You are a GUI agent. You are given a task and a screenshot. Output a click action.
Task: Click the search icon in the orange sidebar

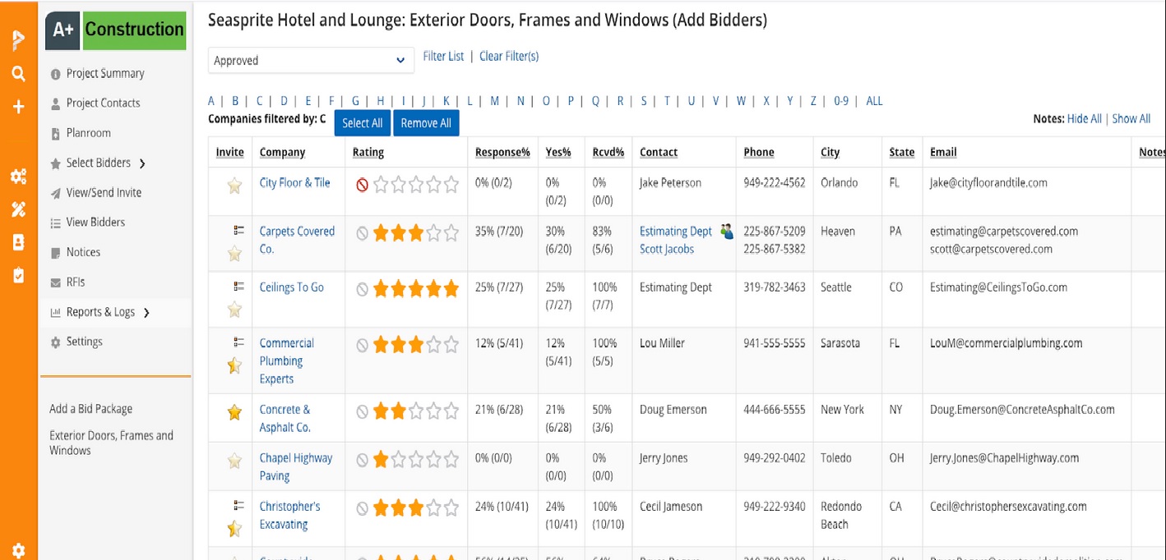click(18, 74)
